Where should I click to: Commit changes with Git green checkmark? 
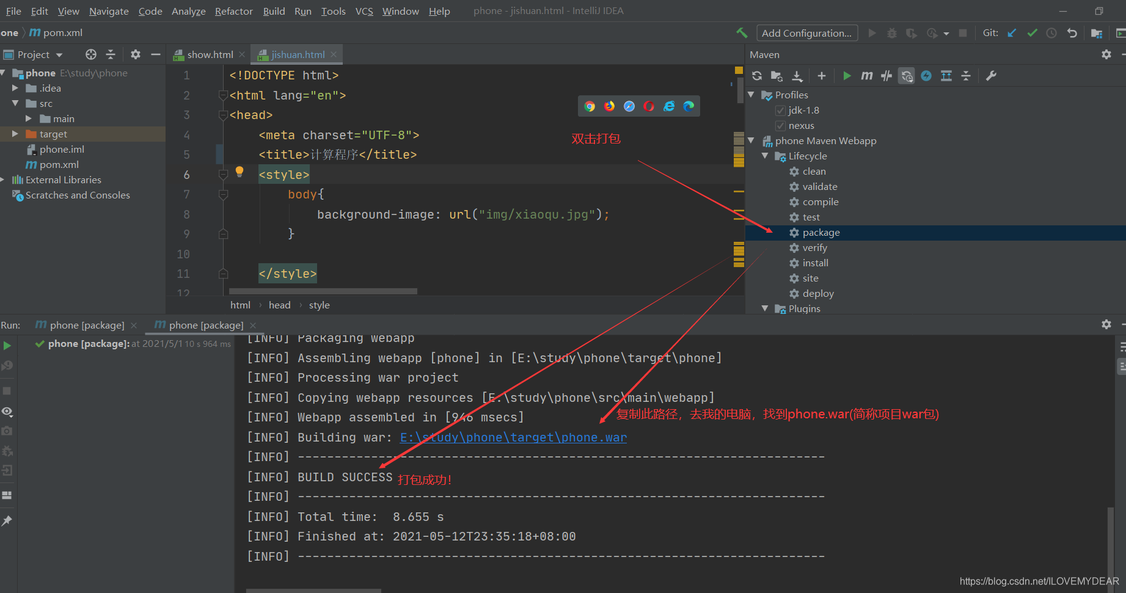click(1032, 33)
